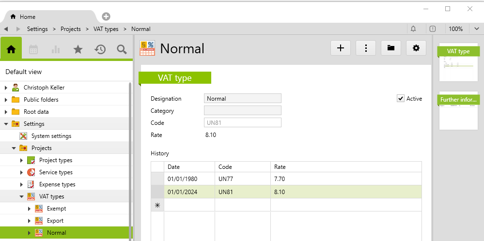Expand the Root data folder
484x241 pixels.
click(6, 112)
